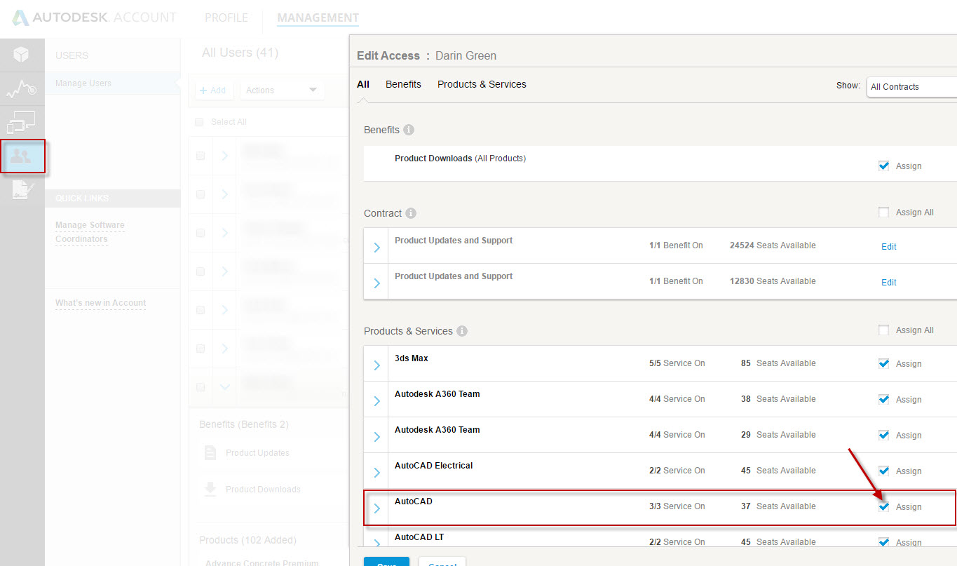Open the Devices sidebar icon

coord(21,122)
